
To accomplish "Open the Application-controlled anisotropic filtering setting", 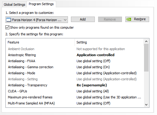I will click(95, 55).
